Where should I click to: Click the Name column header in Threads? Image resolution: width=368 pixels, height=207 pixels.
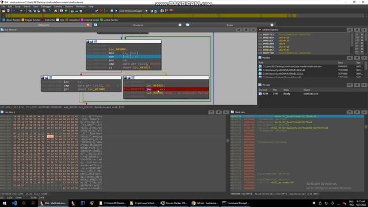(306, 90)
